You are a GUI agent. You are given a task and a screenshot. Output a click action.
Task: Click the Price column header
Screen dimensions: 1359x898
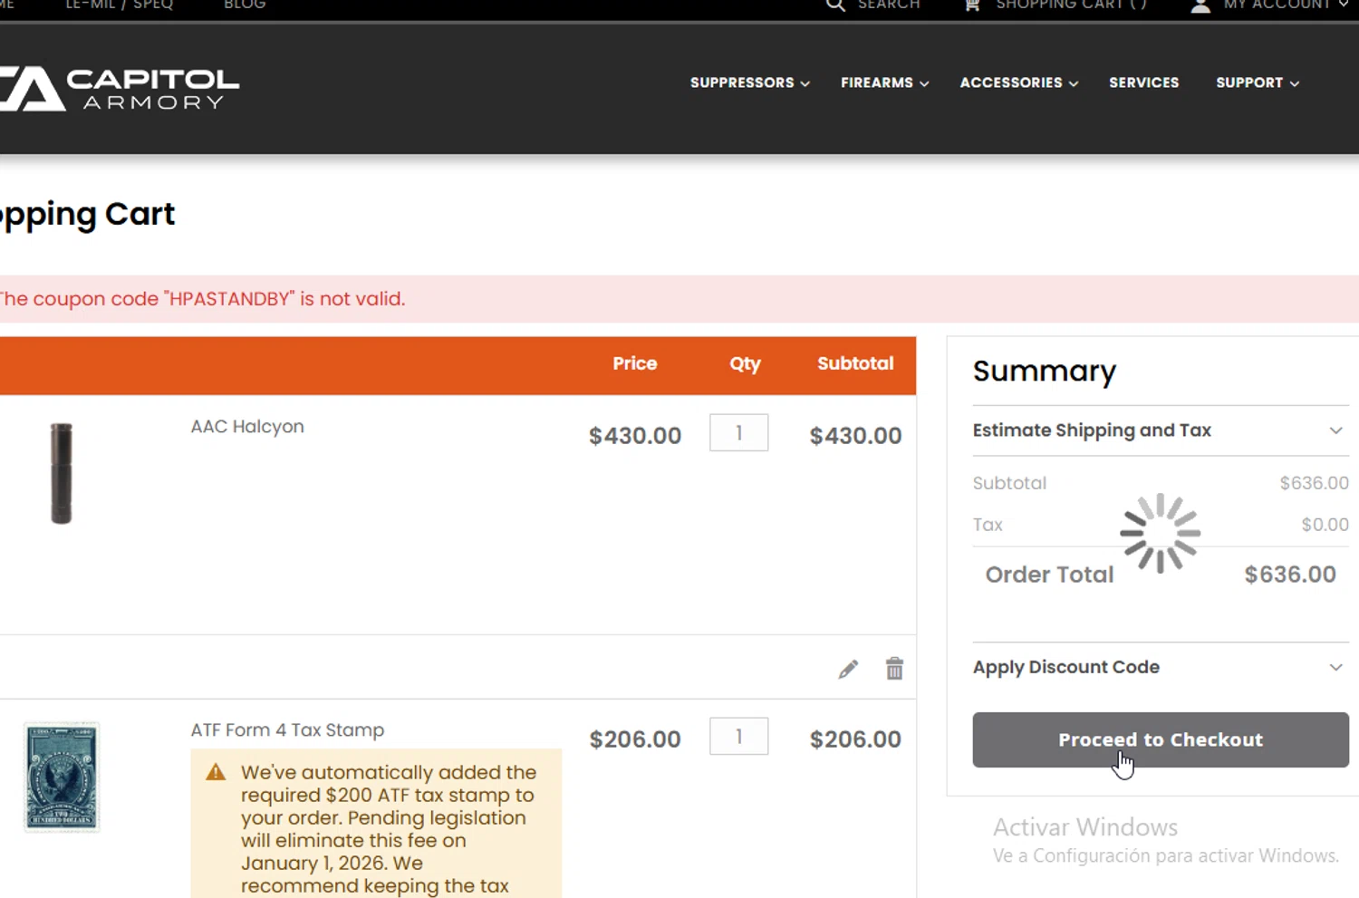634,363
